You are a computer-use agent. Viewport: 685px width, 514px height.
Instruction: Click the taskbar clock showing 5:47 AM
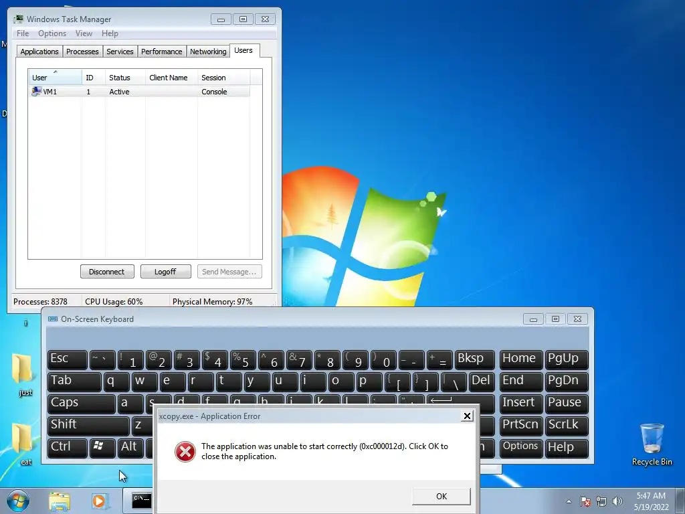pyautogui.click(x=651, y=501)
